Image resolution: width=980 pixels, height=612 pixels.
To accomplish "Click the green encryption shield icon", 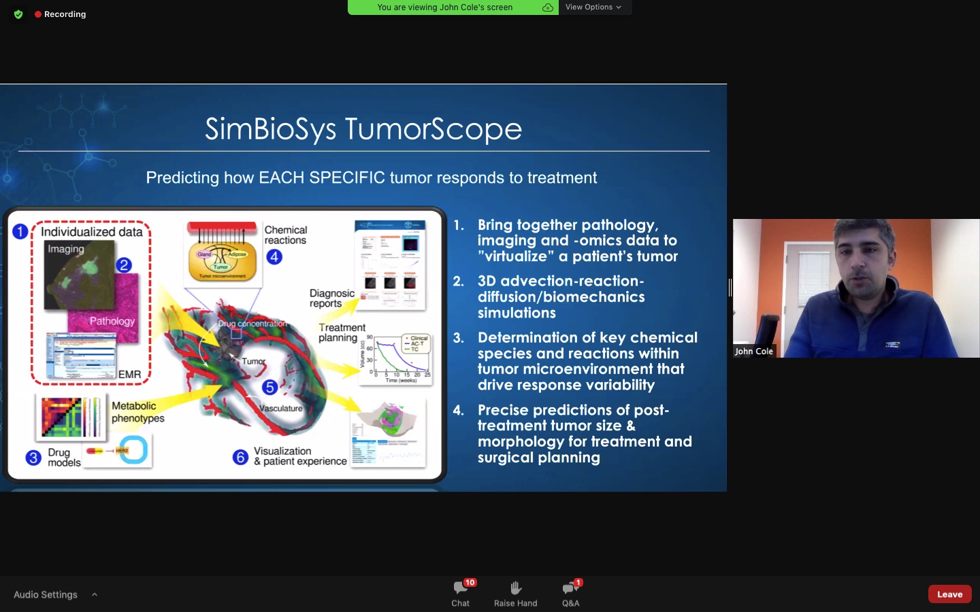I will point(18,14).
